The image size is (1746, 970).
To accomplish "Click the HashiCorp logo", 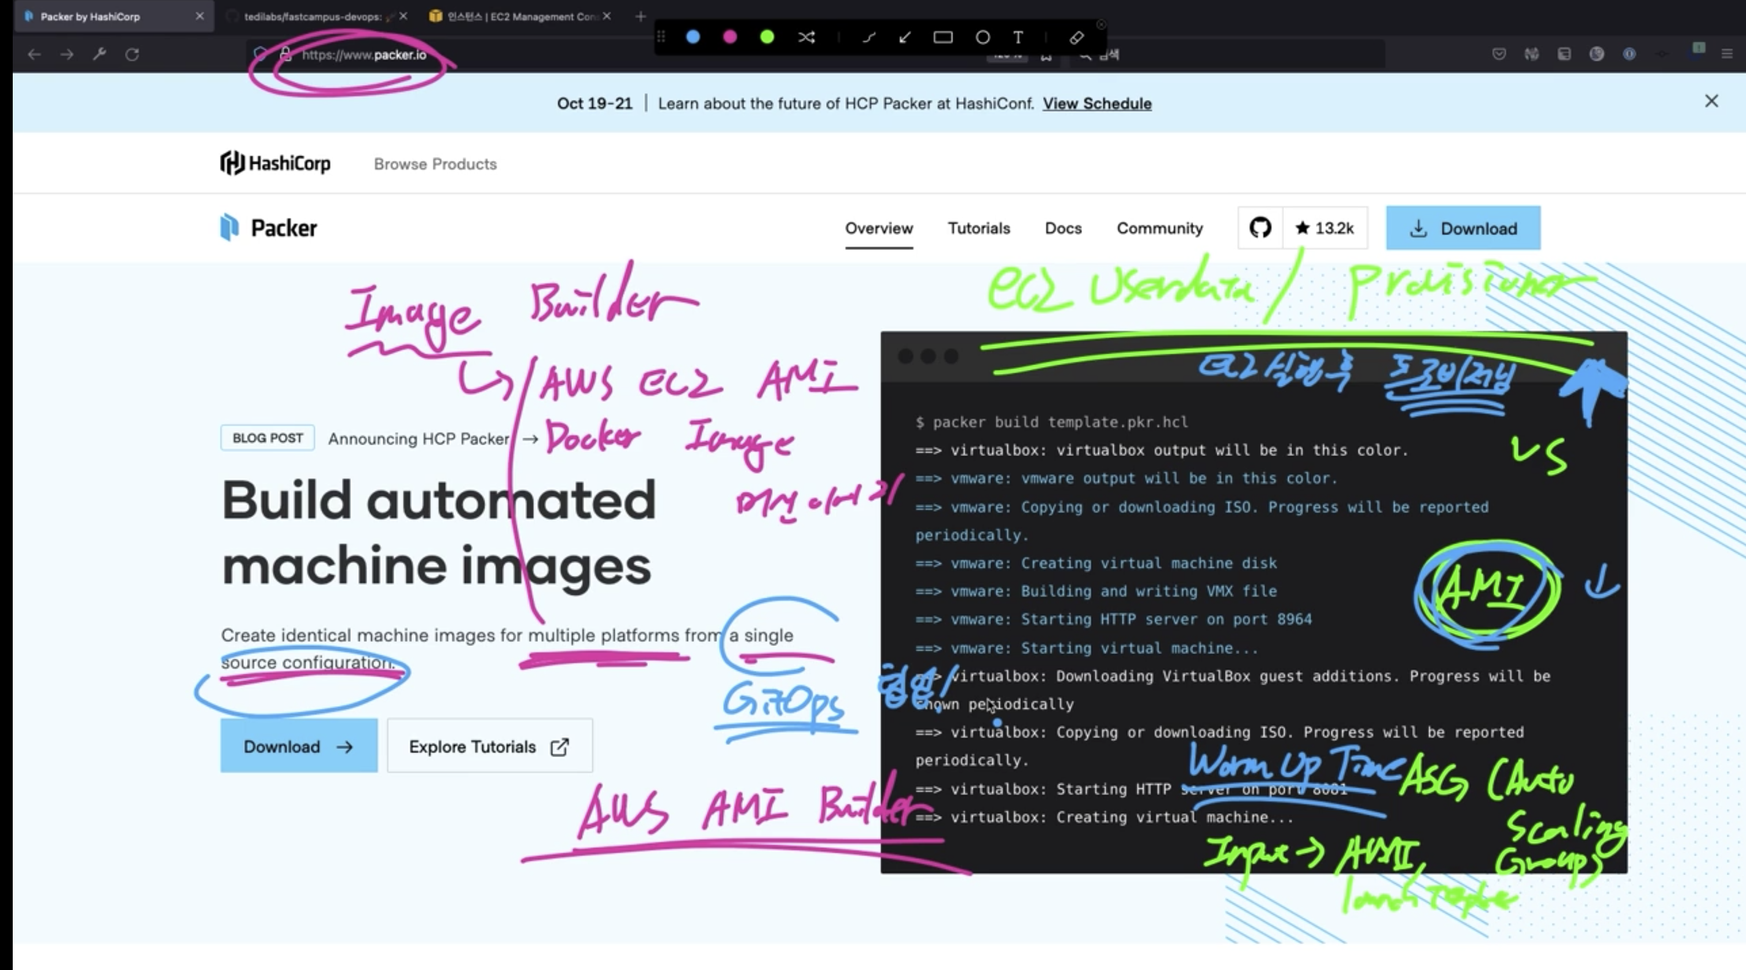I will (275, 163).
